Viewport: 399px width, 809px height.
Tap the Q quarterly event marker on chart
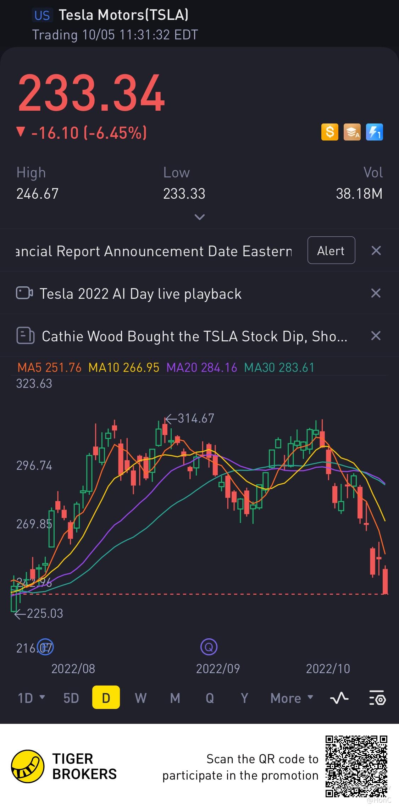[x=209, y=647]
